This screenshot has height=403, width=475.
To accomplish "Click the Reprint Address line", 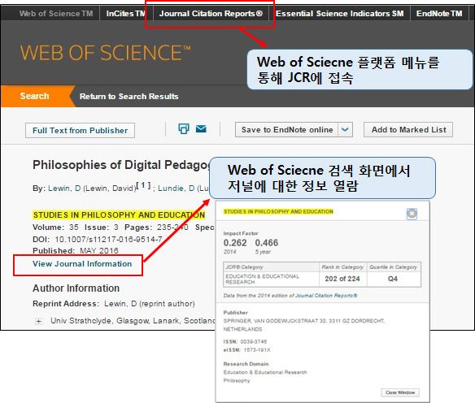I will pos(114,304).
